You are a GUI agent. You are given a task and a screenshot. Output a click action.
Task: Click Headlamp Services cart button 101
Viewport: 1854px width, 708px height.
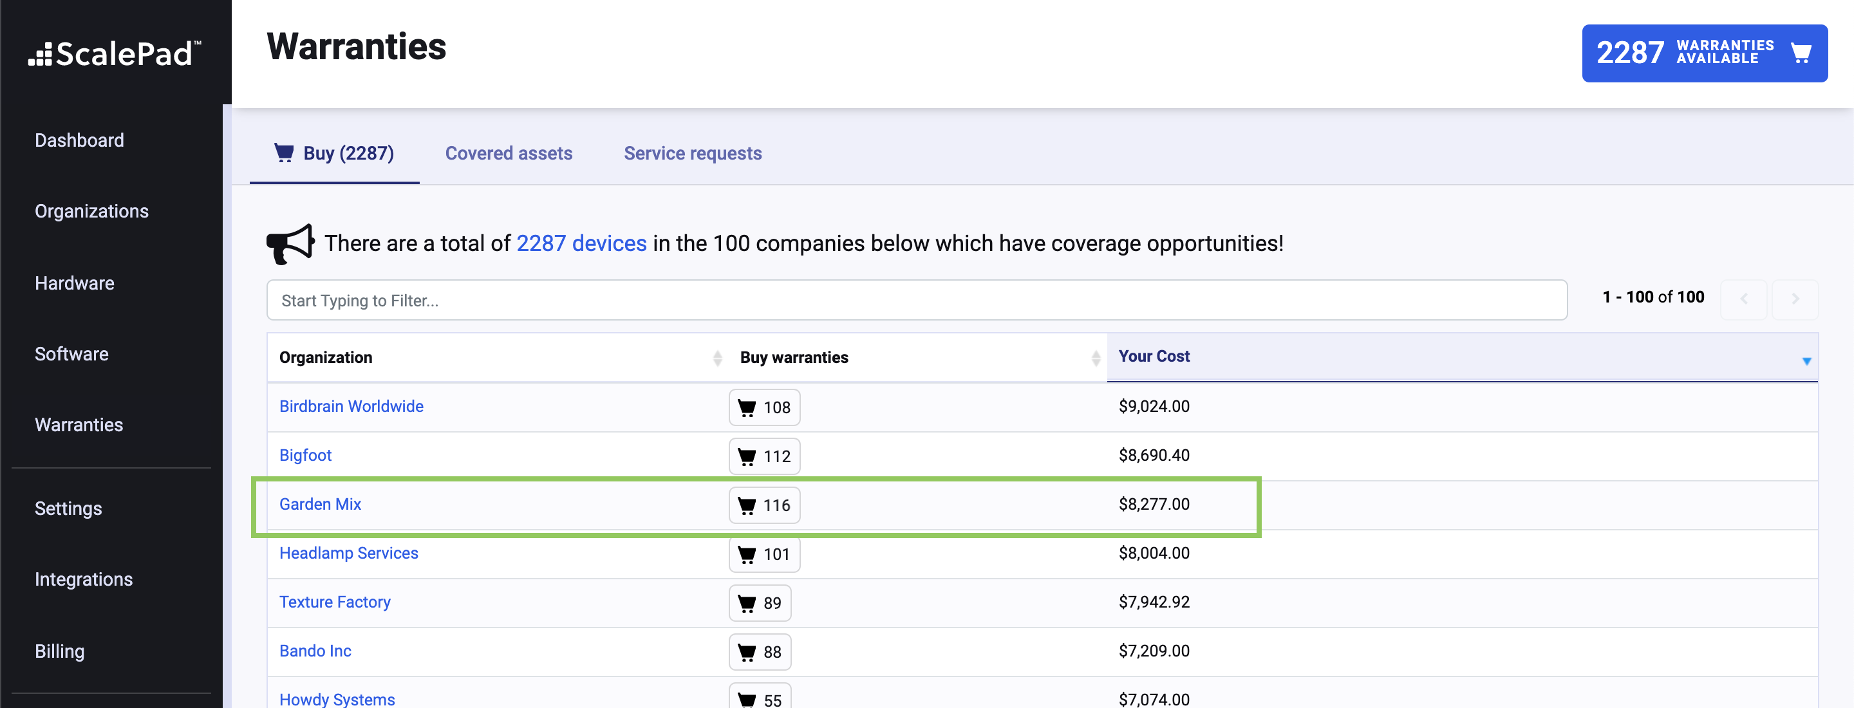[763, 554]
